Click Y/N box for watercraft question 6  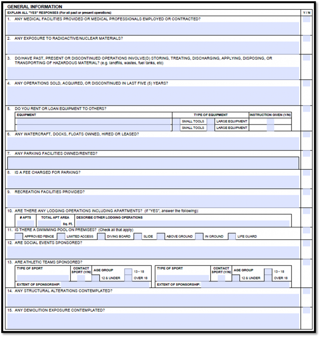tap(307, 135)
